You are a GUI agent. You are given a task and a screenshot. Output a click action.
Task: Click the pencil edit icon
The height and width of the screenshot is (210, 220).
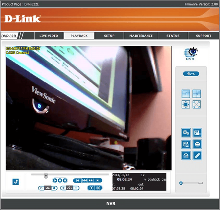pos(197,155)
